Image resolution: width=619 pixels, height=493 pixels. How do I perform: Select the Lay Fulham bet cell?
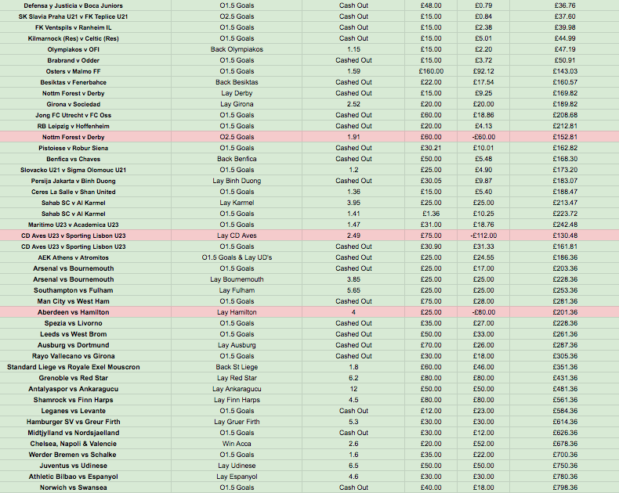tap(237, 290)
